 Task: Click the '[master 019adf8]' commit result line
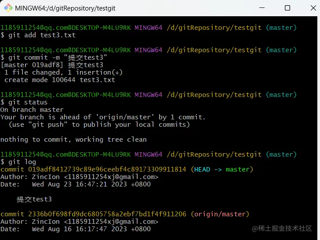(x=52, y=65)
